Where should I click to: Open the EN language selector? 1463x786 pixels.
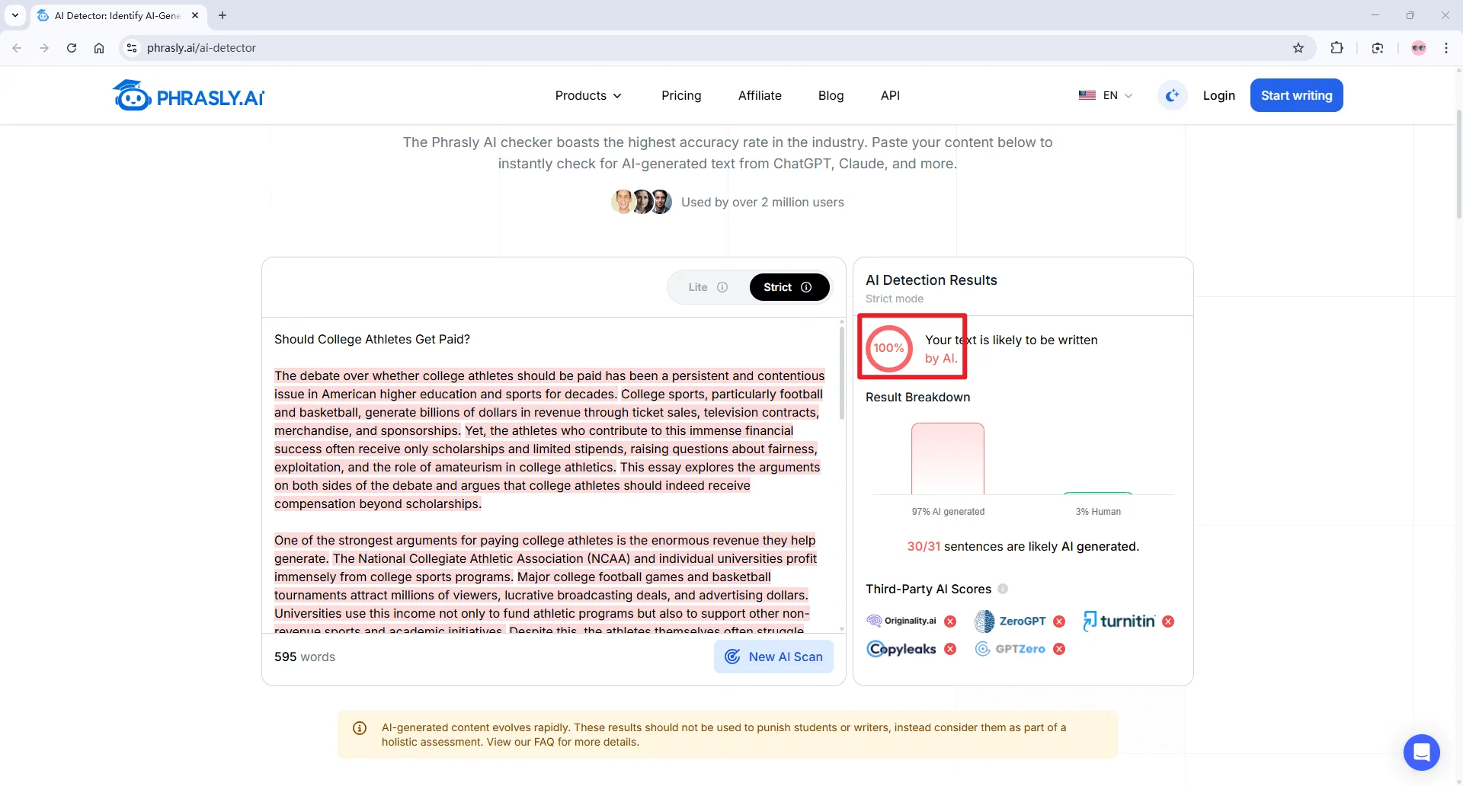[x=1106, y=95]
